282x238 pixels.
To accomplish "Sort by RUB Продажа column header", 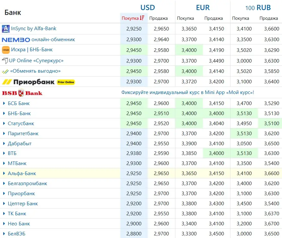I will tap(269, 18).
